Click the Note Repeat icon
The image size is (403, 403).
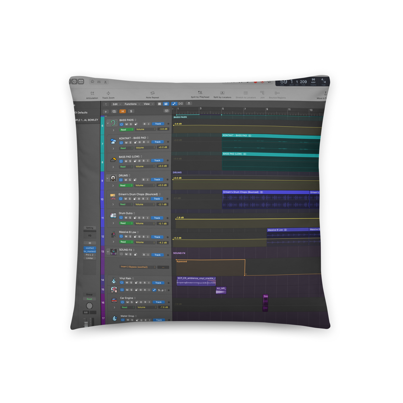pyautogui.click(x=153, y=93)
